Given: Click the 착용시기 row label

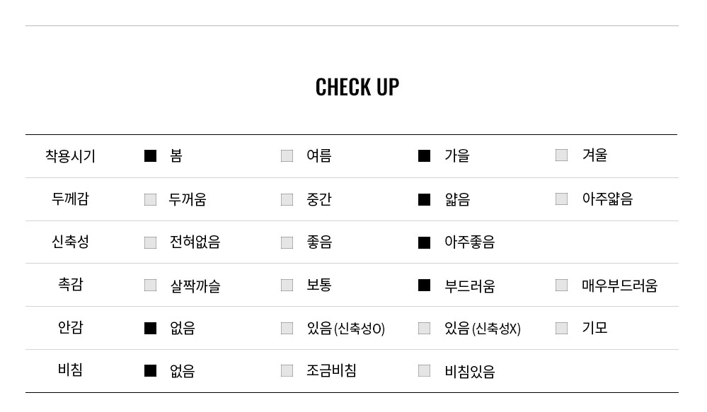Looking at the screenshot, I should pyautogui.click(x=70, y=155).
